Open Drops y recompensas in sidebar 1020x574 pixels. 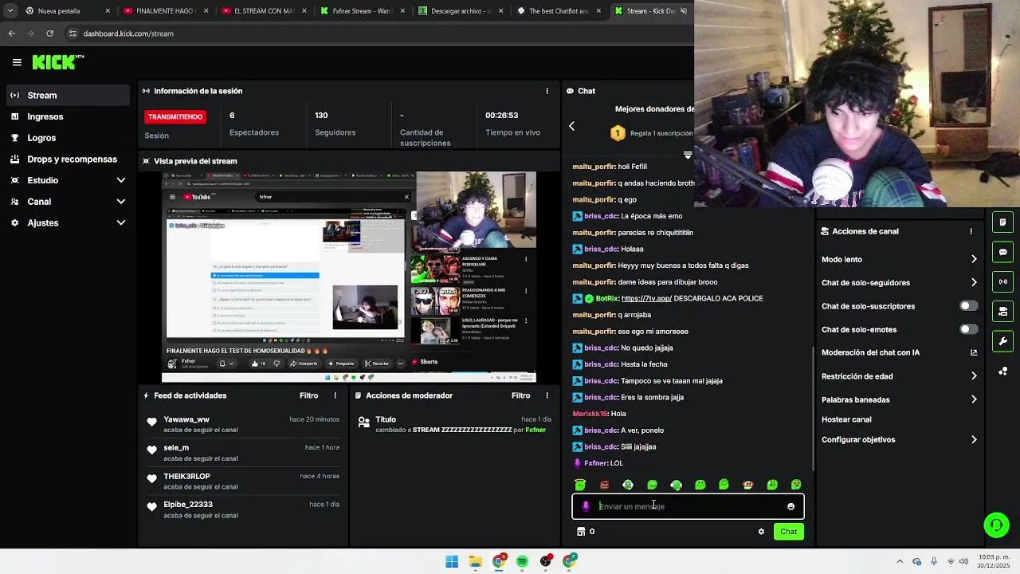pyautogui.click(x=67, y=159)
